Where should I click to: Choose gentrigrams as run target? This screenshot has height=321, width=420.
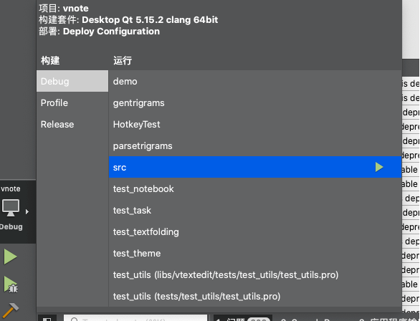[255, 102]
